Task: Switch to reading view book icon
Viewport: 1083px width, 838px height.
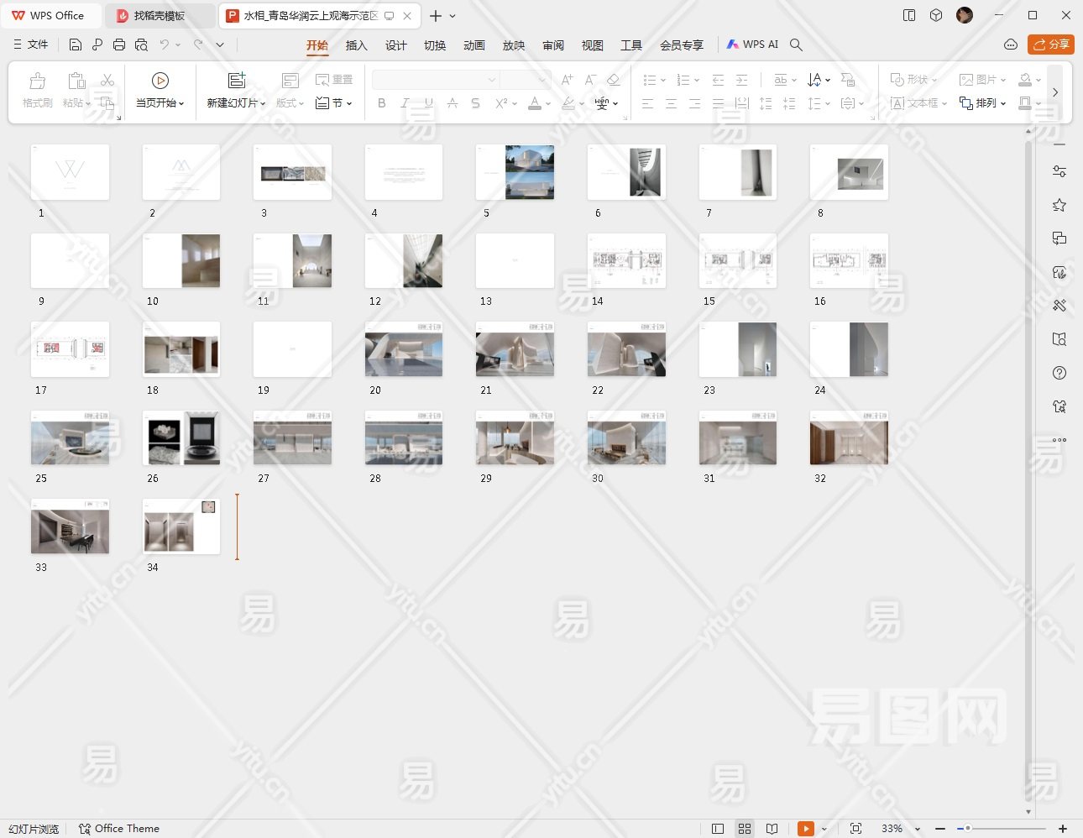Action: [772, 829]
